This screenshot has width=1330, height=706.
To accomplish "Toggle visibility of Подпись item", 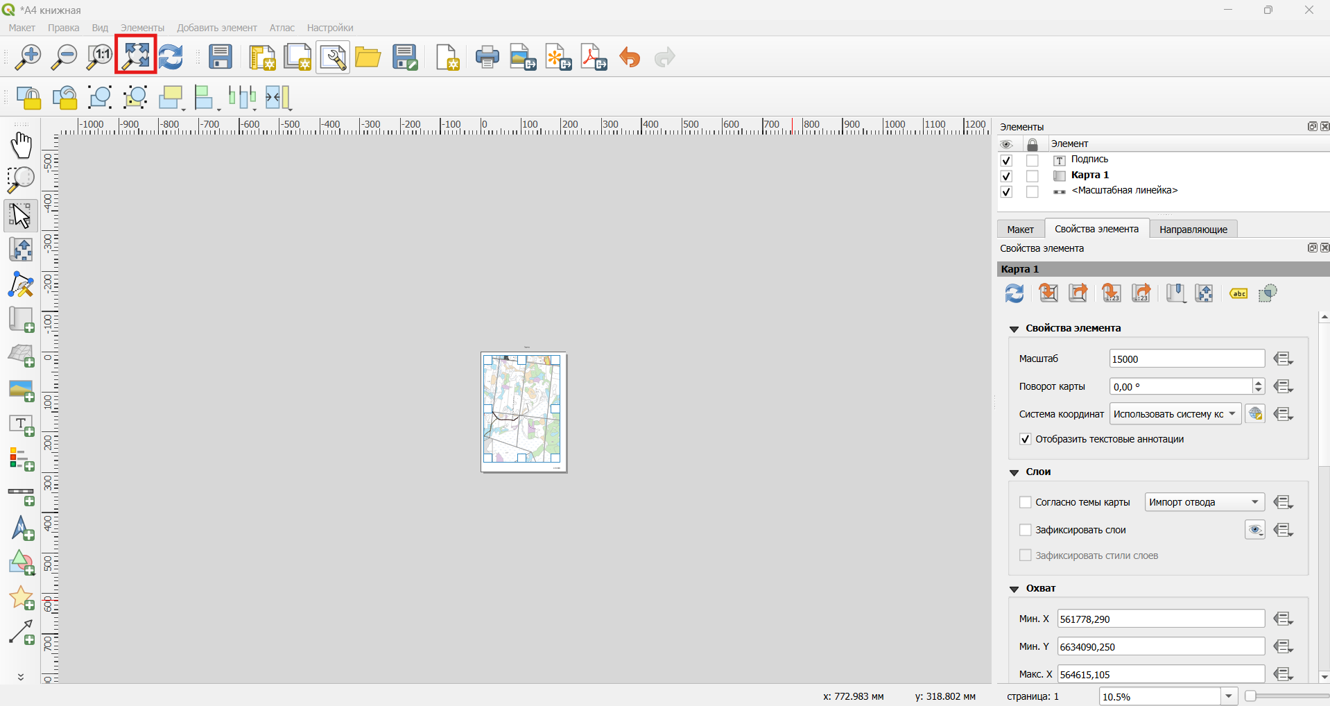I will pos(1007,160).
